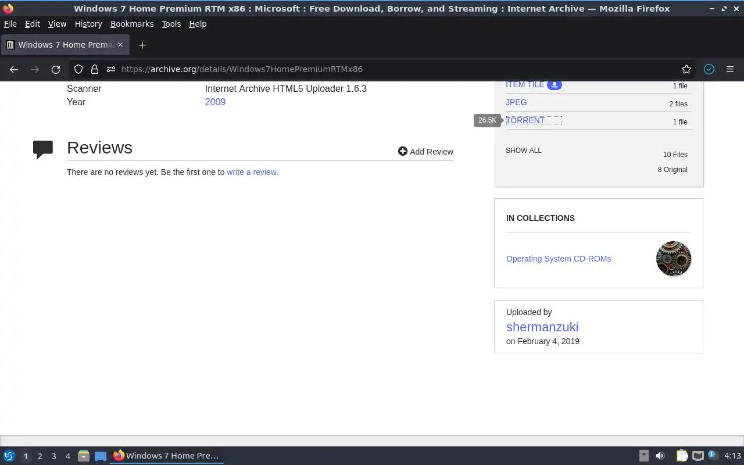Open the History menu
Screen dimensions: 744x465
(x=88, y=24)
